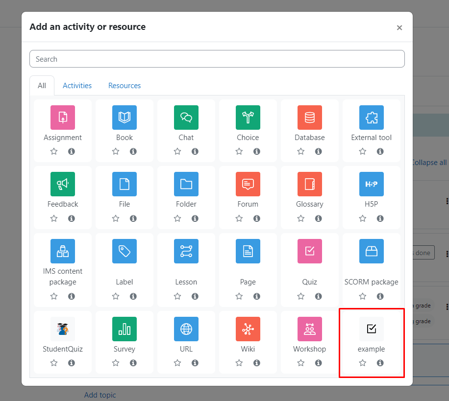
Task: Star the H5P activity
Action: click(x=363, y=218)
